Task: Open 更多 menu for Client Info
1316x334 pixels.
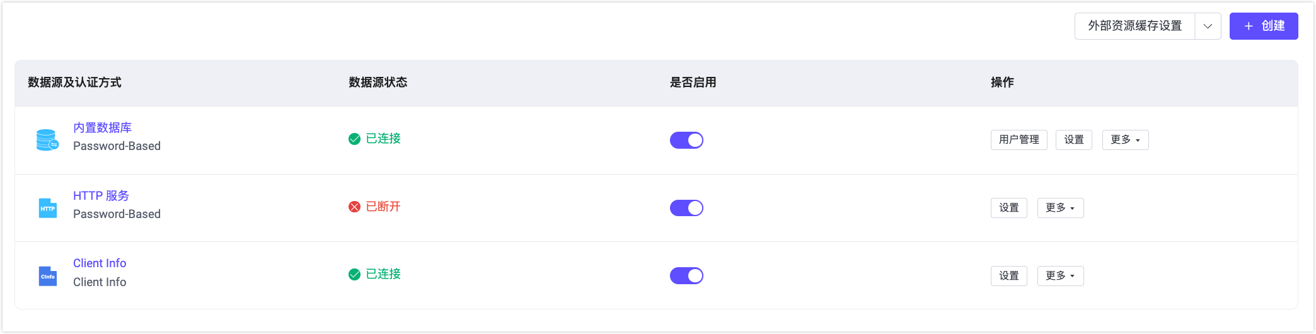Action: (1060, 276)
